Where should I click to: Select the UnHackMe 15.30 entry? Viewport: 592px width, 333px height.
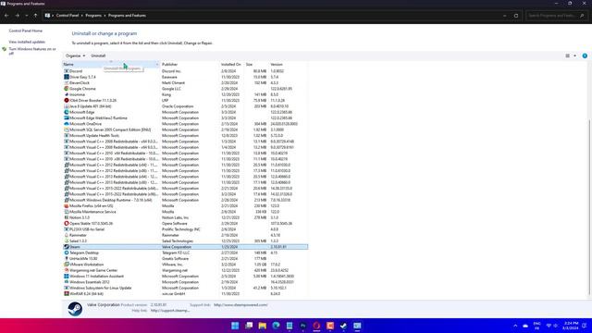click(x=185, y=259)
